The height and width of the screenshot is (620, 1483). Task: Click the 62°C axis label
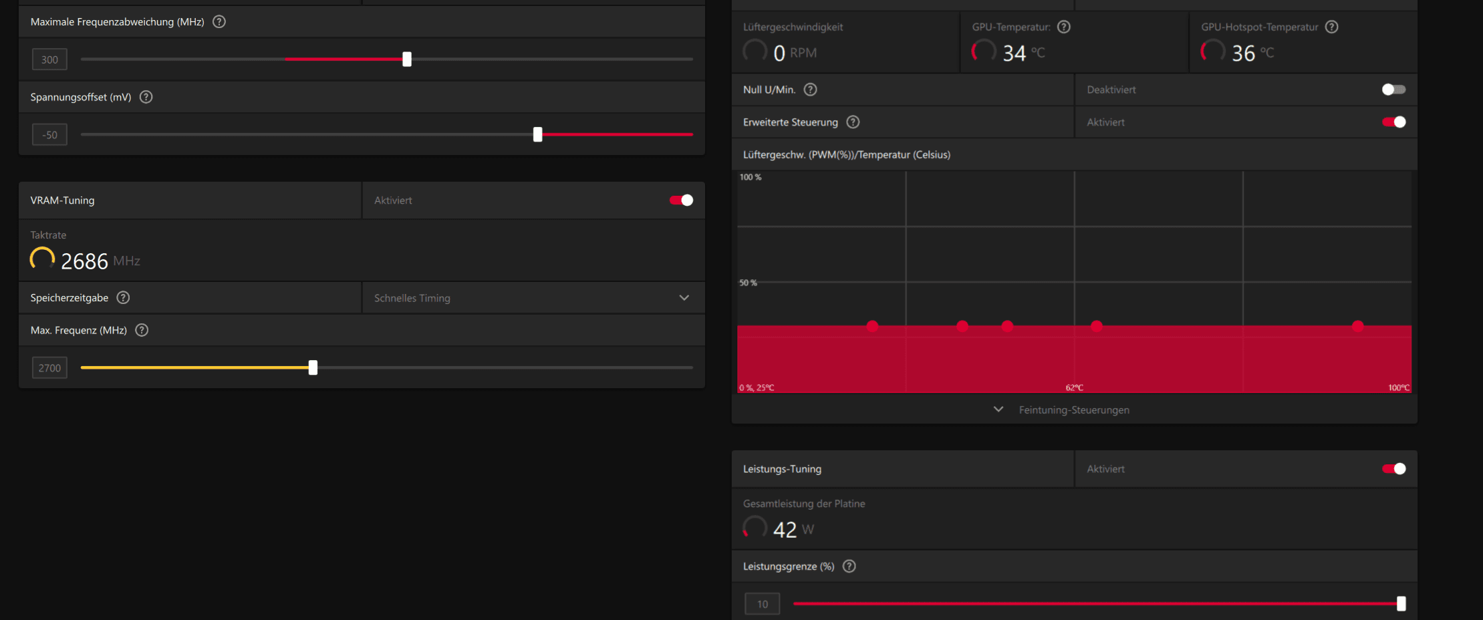pyautogui.click(x=1075, y=387)
